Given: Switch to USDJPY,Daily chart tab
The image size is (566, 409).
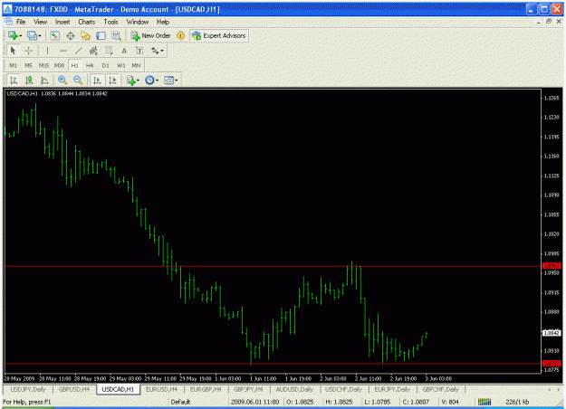Looking at the screenshot, I should (28, 389).
